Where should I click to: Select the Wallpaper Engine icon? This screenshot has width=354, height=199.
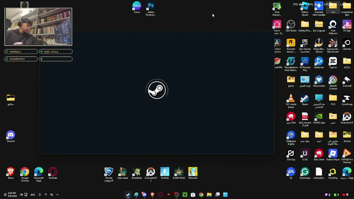(x=291, y=138)
